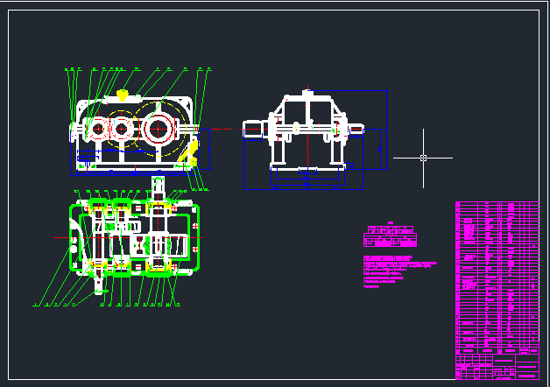The image size is (550, 387).
Task: Click the shaft extension left of the side view
Action: pyautogui.click(x=253, y=130)
